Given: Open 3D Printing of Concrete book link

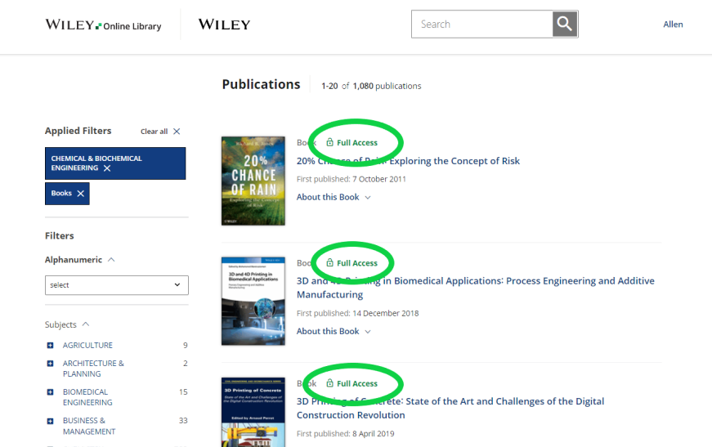Looking at the screenshot, I should pos(450,408).
